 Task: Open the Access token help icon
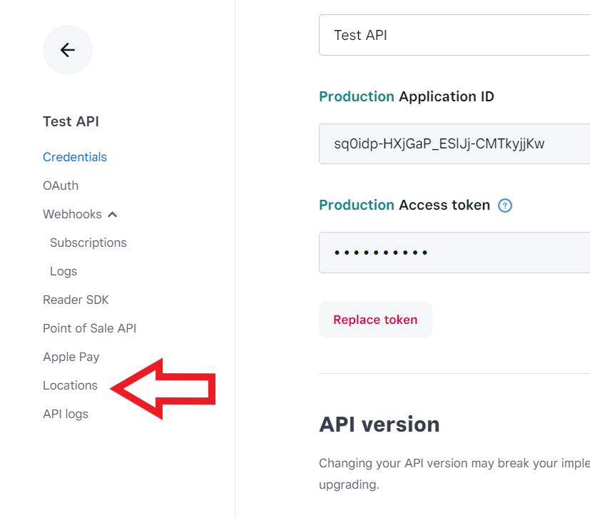point(504,205)
